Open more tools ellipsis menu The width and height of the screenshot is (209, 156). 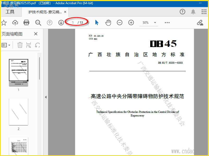(x=167, y=23)
